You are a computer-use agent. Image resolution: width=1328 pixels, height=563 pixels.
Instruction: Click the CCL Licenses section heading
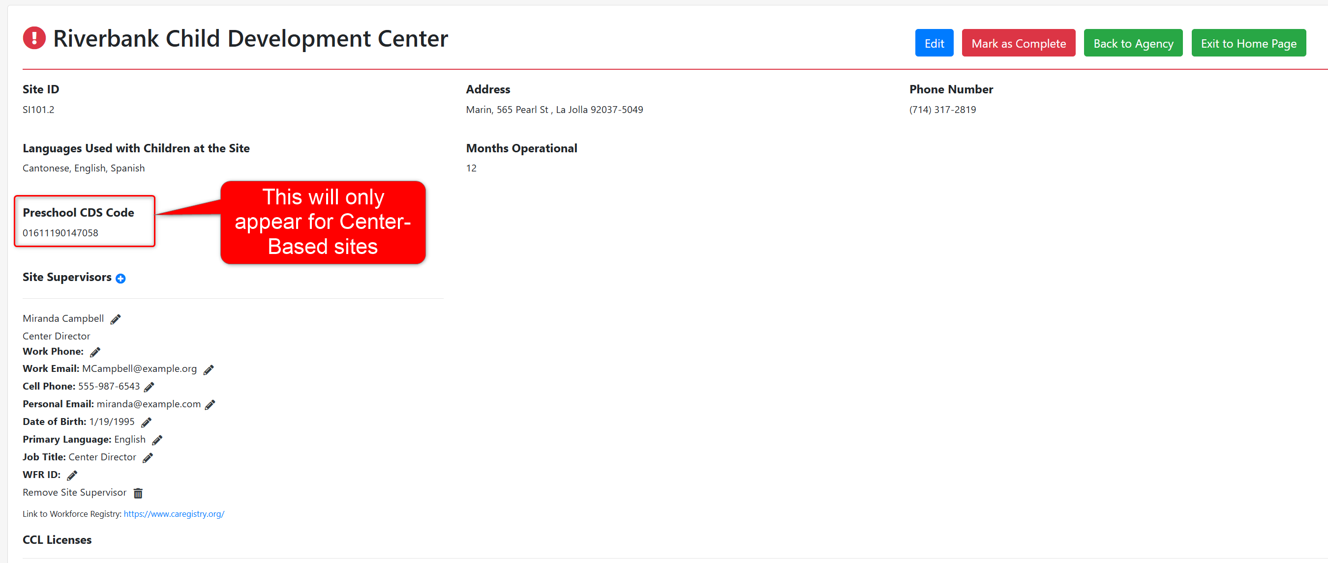(x=57, y=540)
